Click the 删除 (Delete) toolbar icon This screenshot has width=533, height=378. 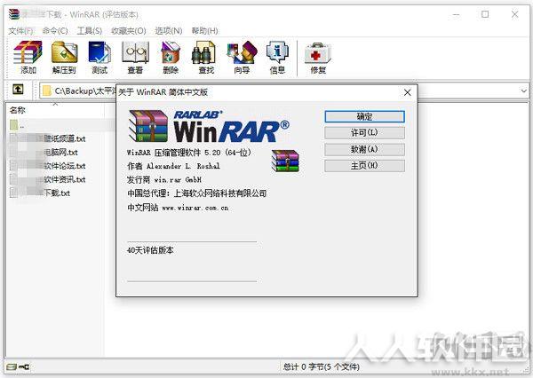pyautogui.click(x=171, y=57)
